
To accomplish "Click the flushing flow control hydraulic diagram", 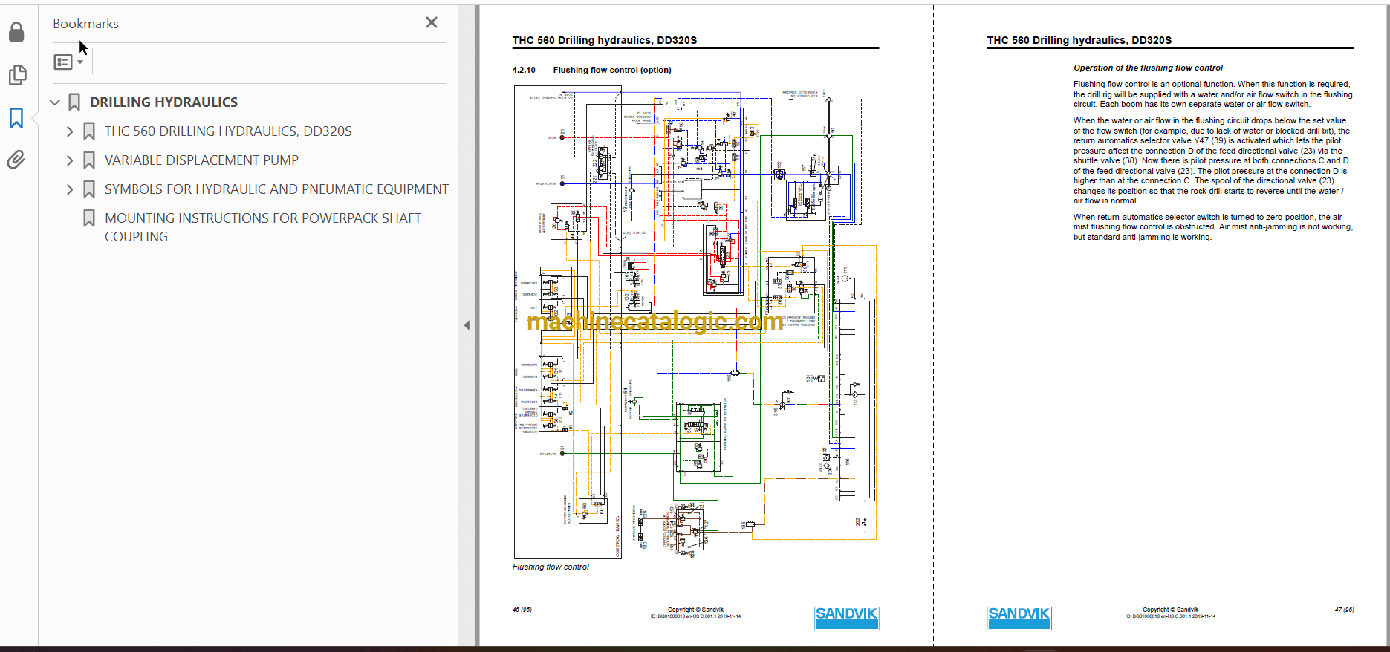I will (695, 322).
